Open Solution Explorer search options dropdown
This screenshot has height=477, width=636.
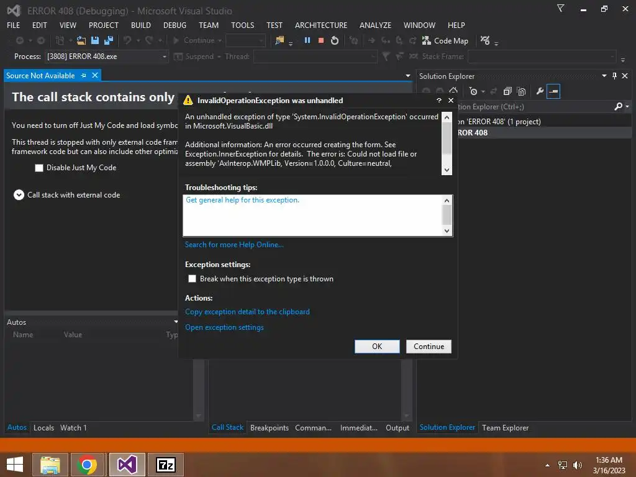[627, 107]
